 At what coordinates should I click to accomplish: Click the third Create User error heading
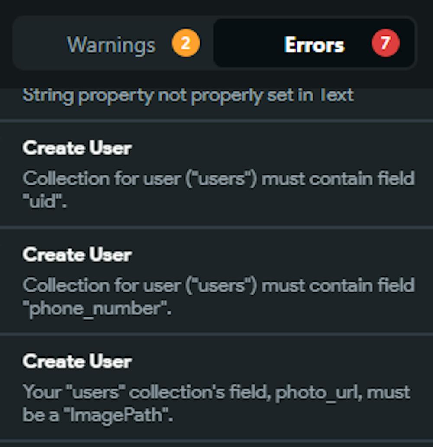point(77,361)
